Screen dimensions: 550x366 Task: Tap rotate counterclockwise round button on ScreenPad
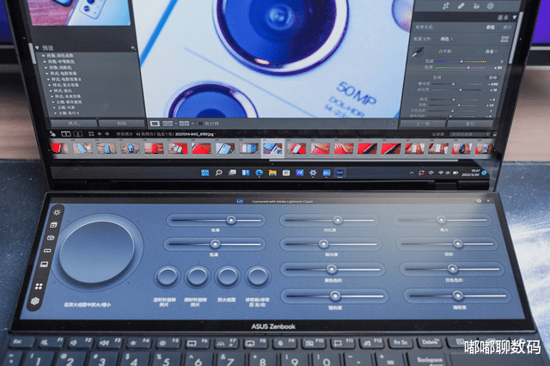pyautogui.click(x=167, y=276)
